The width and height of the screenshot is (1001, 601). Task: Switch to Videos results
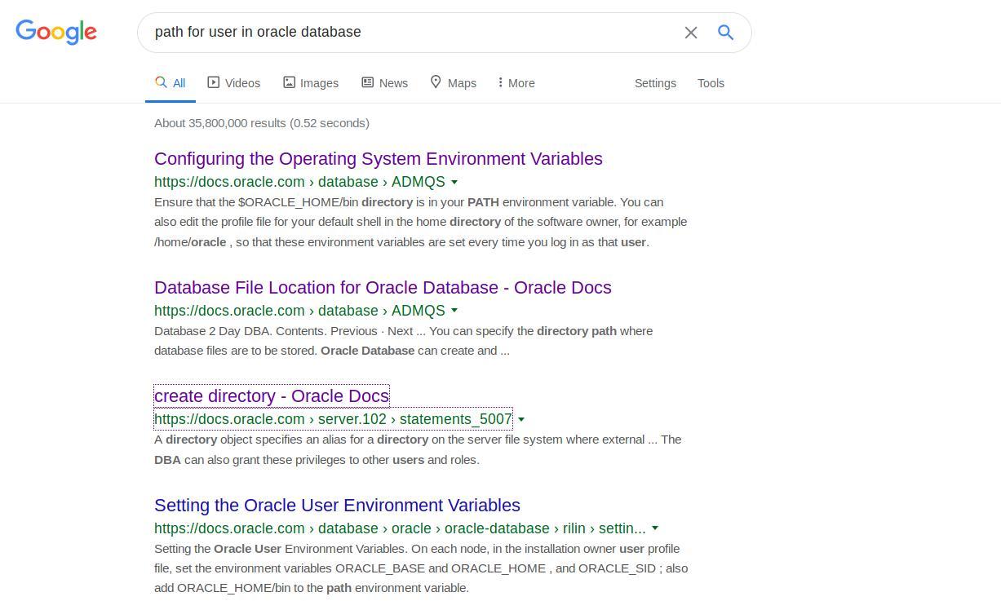coord(233,83)
